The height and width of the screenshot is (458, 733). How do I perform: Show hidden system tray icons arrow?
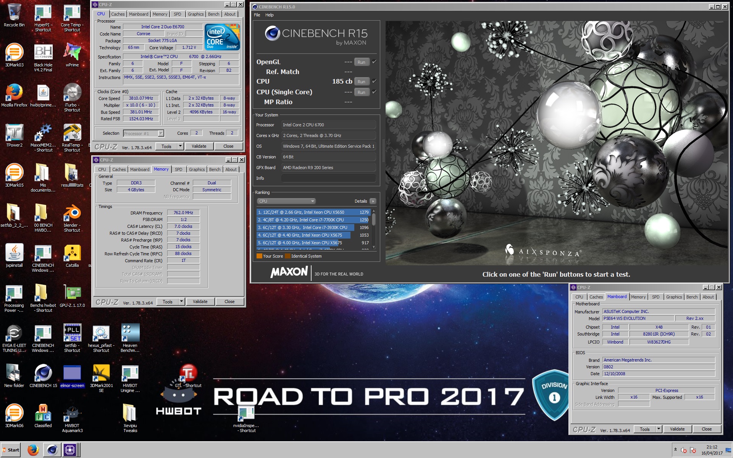(x=675, y=450)
